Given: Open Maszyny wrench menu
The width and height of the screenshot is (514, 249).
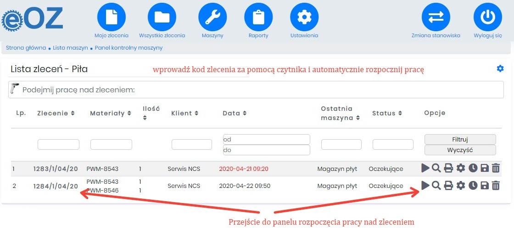Looking at the screenshot, I should pos(212,17).
